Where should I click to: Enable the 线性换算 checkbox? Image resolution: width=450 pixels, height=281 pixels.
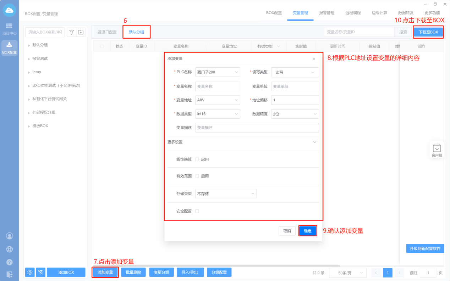[x=197, y=159]
